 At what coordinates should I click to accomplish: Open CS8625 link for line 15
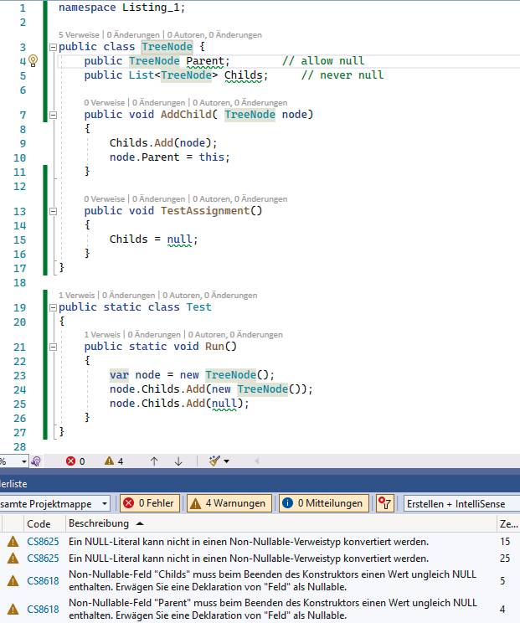point(43,542)
